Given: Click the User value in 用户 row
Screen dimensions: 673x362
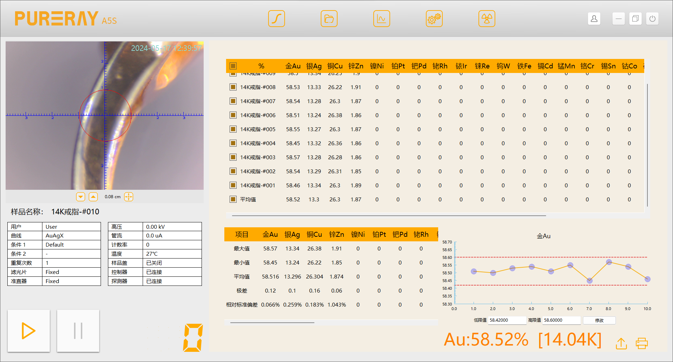Looking at the screenshot, I should [x=72, y=227].
